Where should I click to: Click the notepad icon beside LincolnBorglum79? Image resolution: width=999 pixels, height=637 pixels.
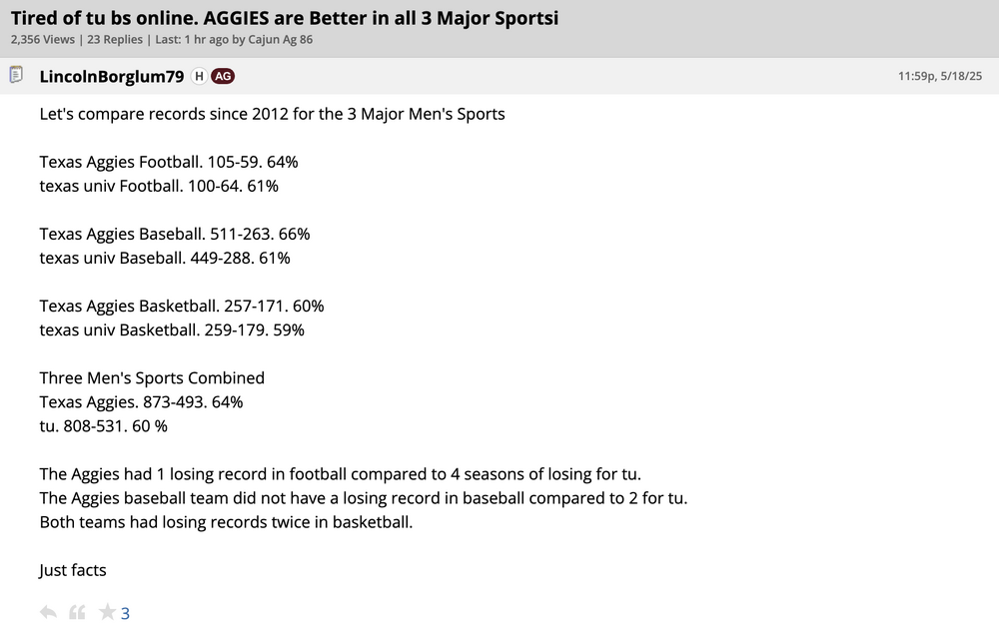click(16, 75)
